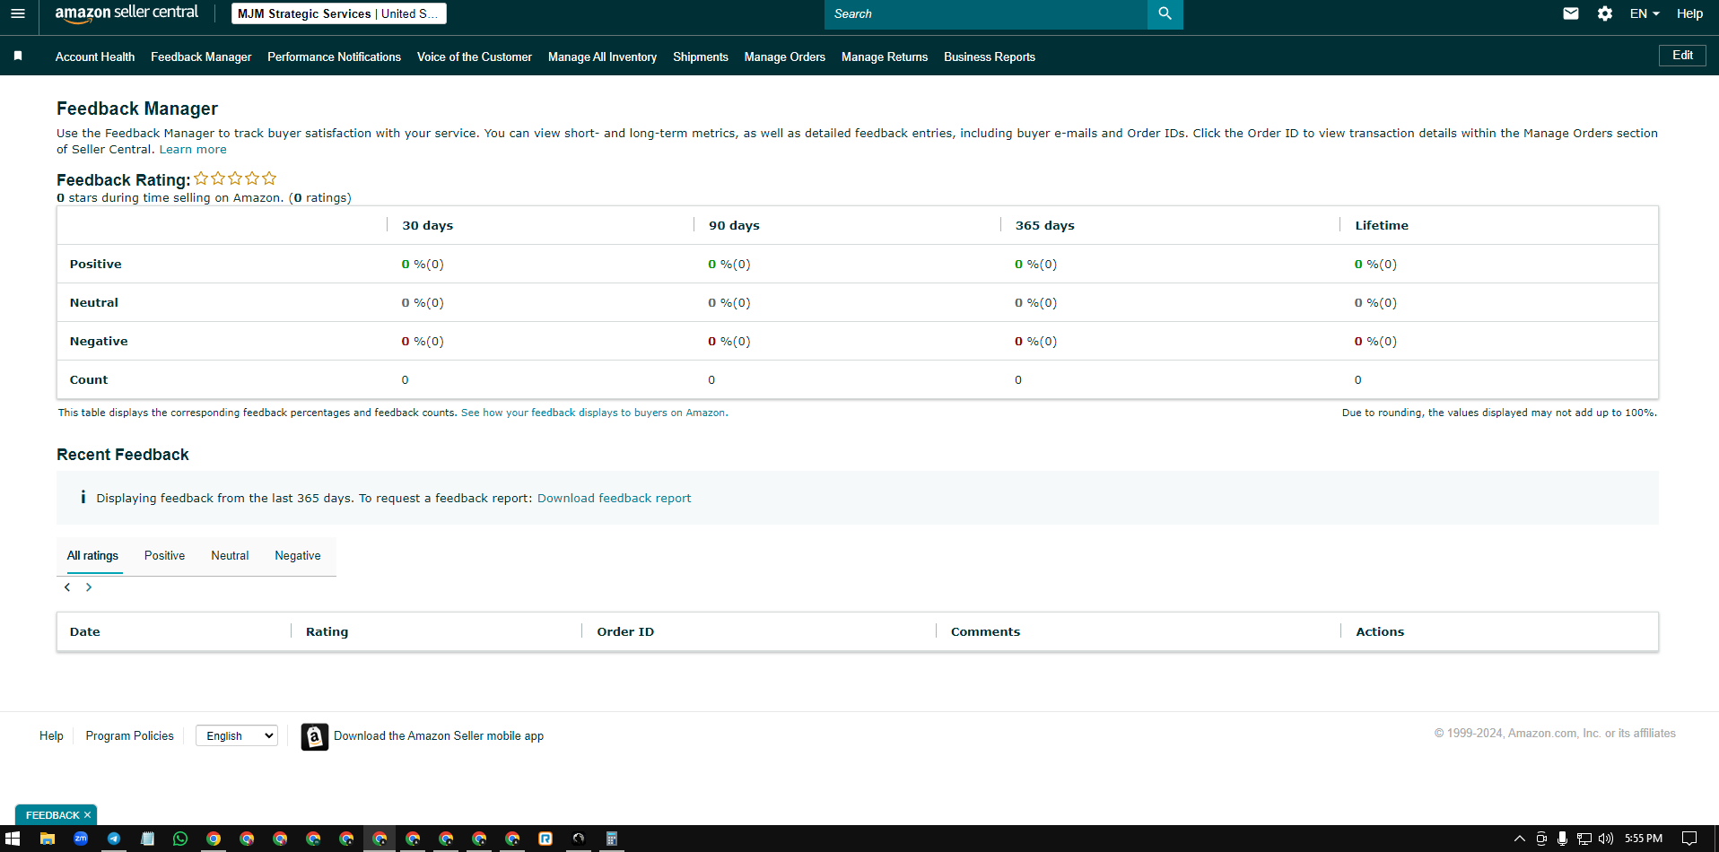Click the Help link in header
Screen dimensions: 1719x852
[1689, 13]
